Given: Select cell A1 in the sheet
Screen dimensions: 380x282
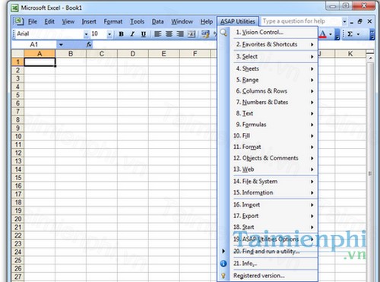Looking at the screenshot, I should point(40,62).
